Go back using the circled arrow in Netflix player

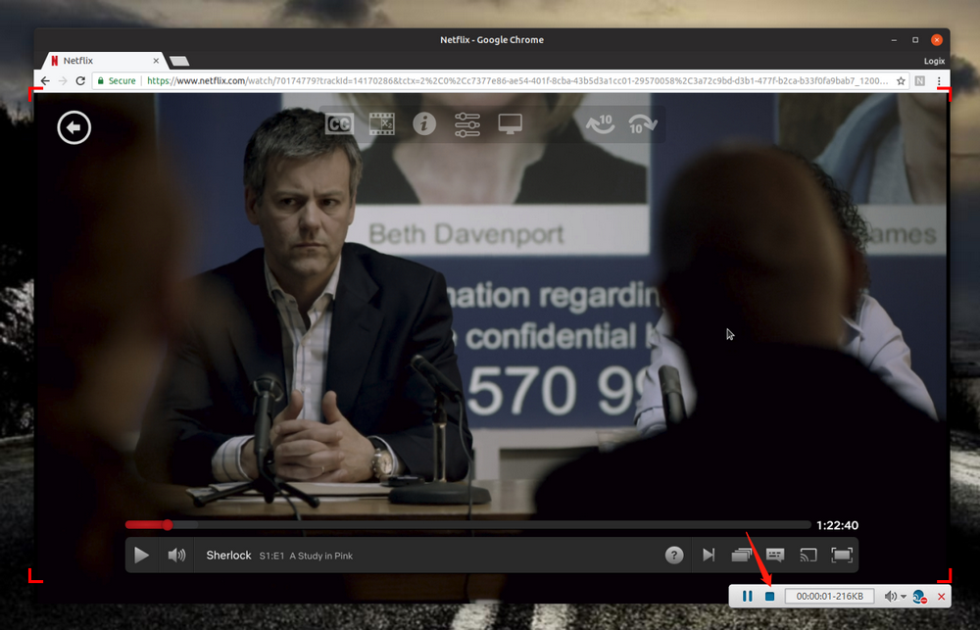[x=73, y=127]
